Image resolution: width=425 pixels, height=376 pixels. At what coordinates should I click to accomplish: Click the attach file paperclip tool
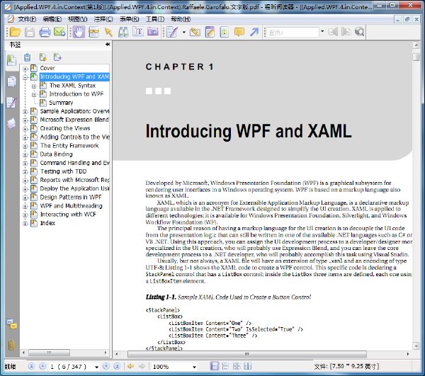pyautogui.click(x=195, y=32)
